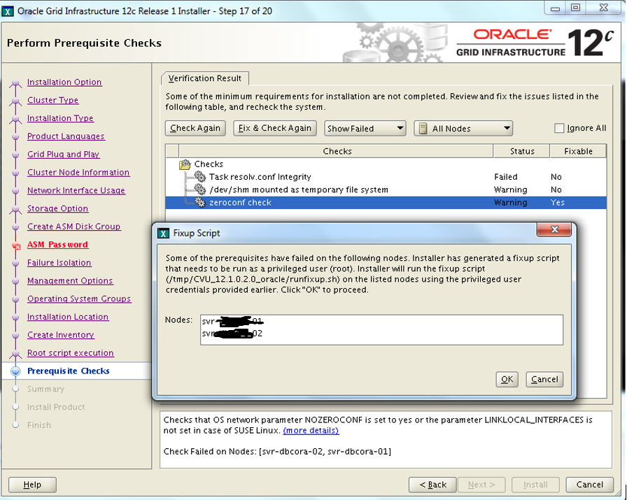This screenshot has height=500, width=627.
Task: Click OK in the Fixup Script dialog
Action: (x=507, y=379)
